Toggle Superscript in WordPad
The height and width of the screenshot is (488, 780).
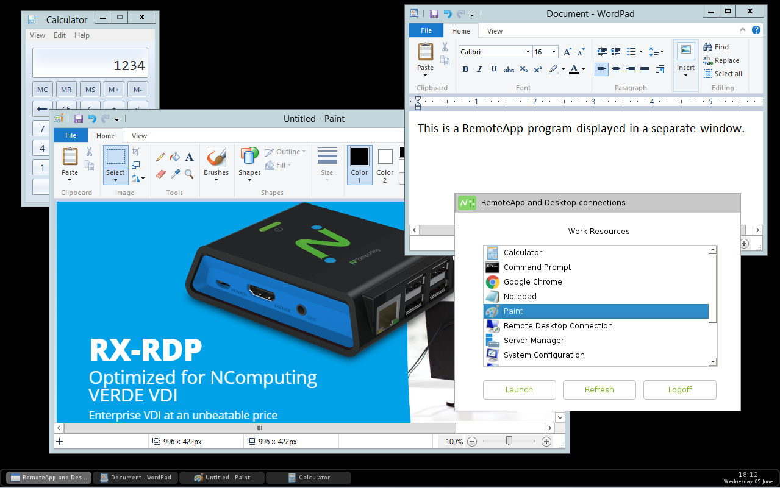pos(537,69)
